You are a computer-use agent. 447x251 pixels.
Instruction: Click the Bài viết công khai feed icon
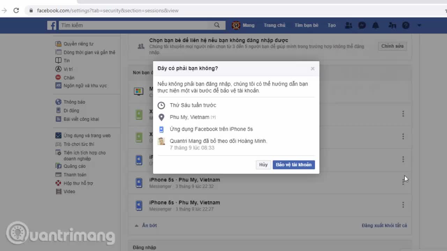pos(58,119)
